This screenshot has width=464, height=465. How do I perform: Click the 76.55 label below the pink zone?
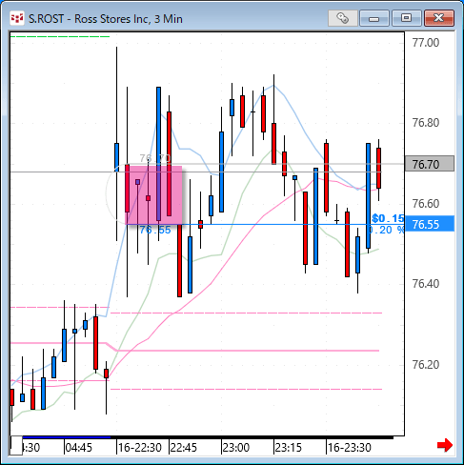pos(155,230)
